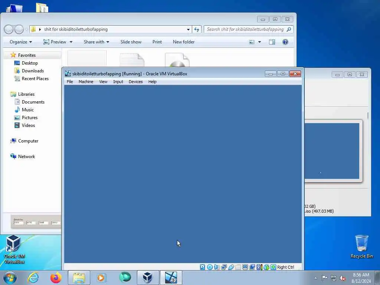The height and width of the screenshot is (285, 380).
Task: Click Slide show in Explorer toolbar
Action: 131,42
